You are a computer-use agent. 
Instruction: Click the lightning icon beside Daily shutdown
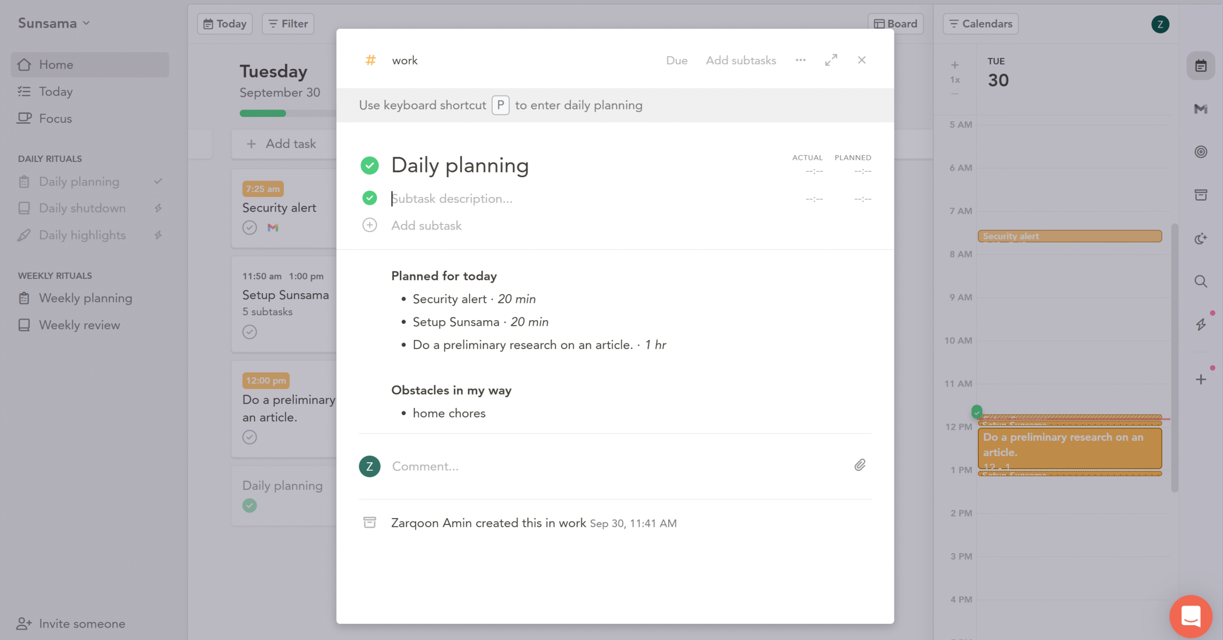[x=158, y=208]
